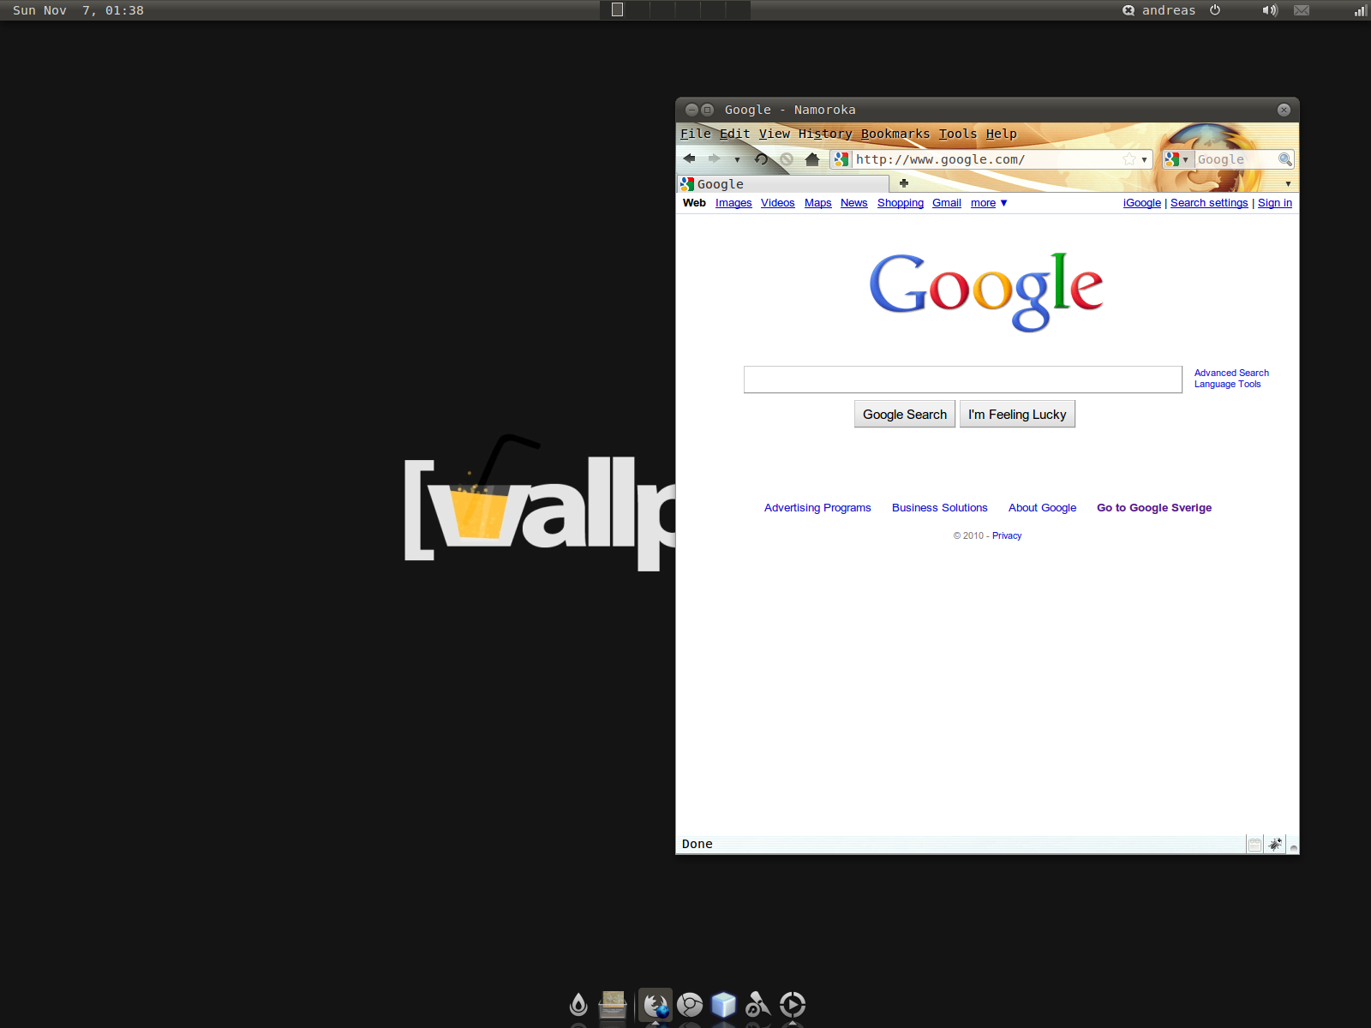This screenshot has width=1371, height=1028.
Task: Open Advanced Search link
Action: pos(1231,373)
